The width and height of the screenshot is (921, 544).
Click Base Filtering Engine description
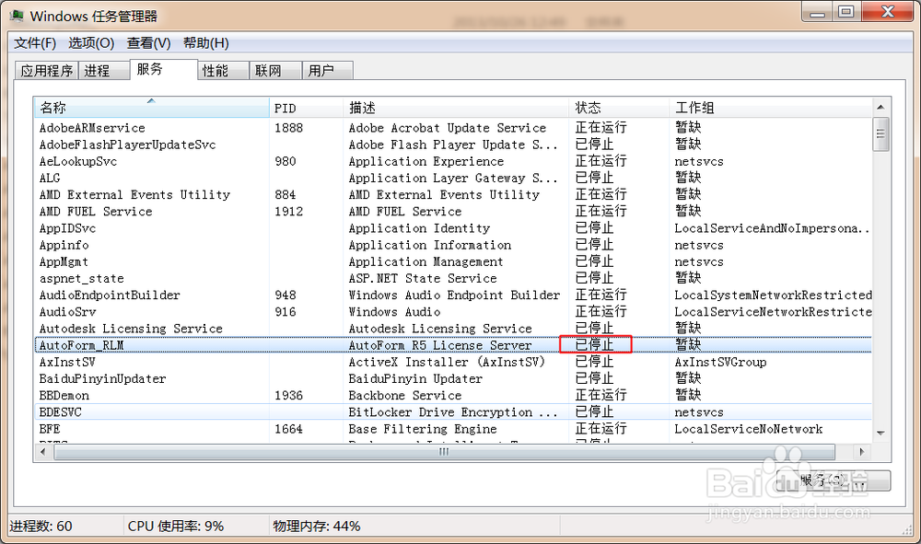pyautogui.click(x=423, y=429)
